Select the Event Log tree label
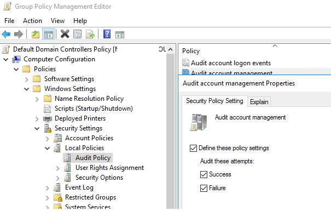Screen dimensions: 331x211 [x=79, y=187]
